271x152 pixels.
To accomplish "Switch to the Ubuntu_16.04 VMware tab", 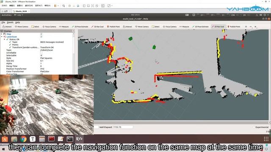I will [x=21, y=11].
